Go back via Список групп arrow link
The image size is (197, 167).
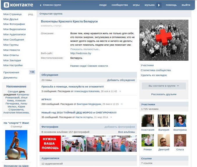point(51,5)
